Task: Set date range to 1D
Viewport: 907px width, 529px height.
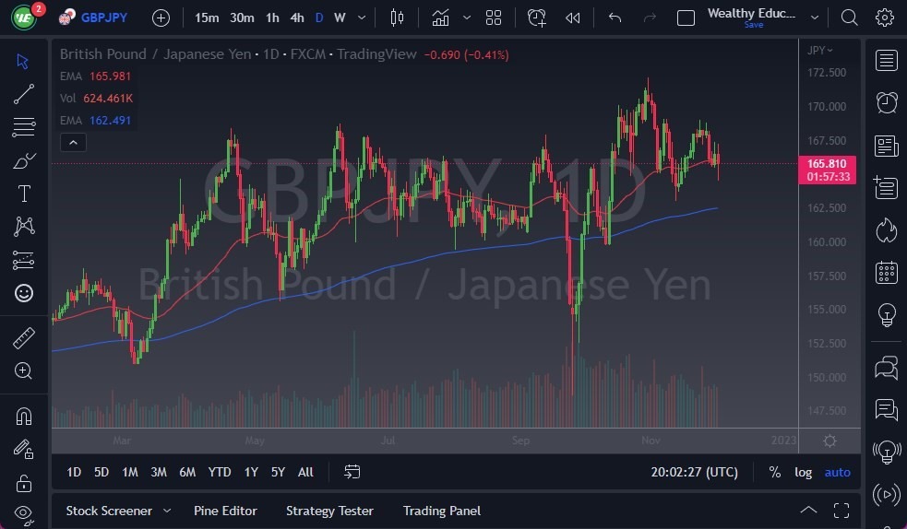Action: pyautogui.click(x=74, y=472)
